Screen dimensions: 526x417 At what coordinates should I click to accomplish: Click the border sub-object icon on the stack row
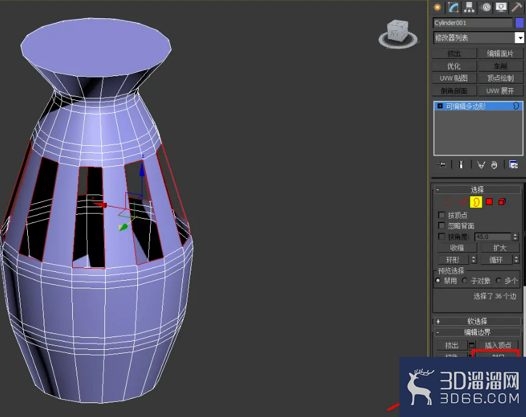pyautogui.click(x=517, y=106)
